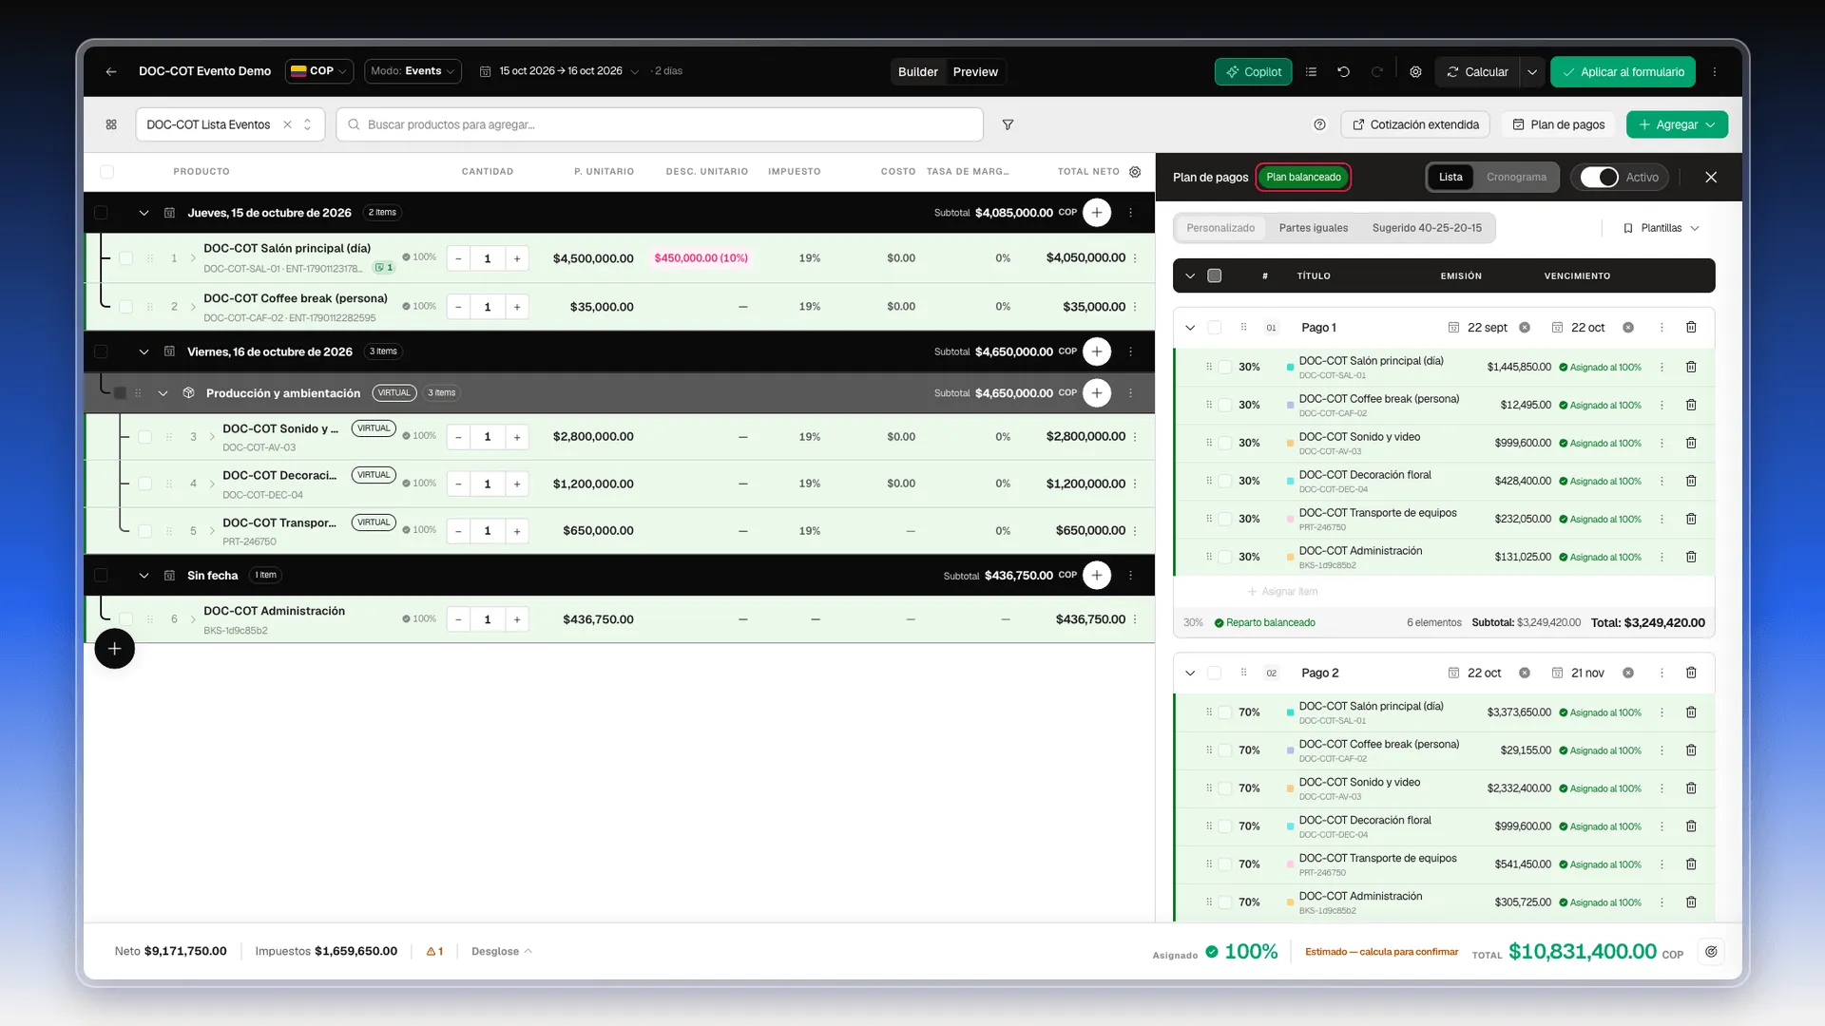The width and height of the screenshot is (1825, 1026).
Task: Open the help question mark icon
Action: pos(1319,124)
